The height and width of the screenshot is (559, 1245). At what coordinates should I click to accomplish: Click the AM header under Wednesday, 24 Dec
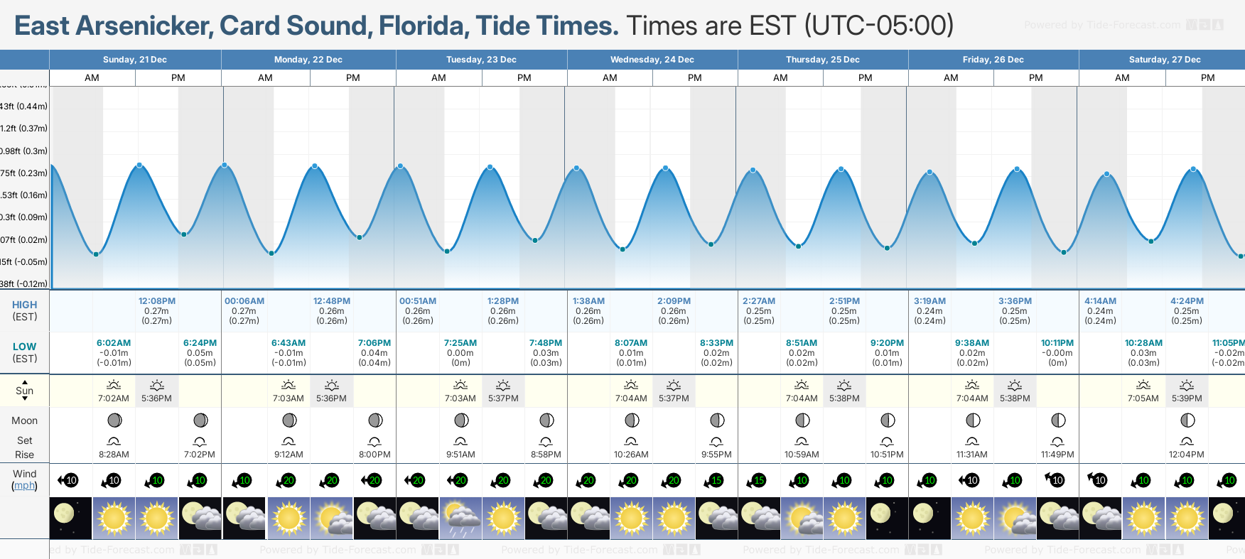pos(610,77)
